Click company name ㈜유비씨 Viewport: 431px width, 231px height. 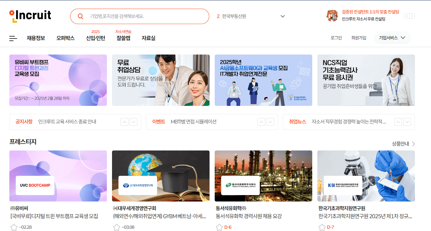tap(19, 208)
